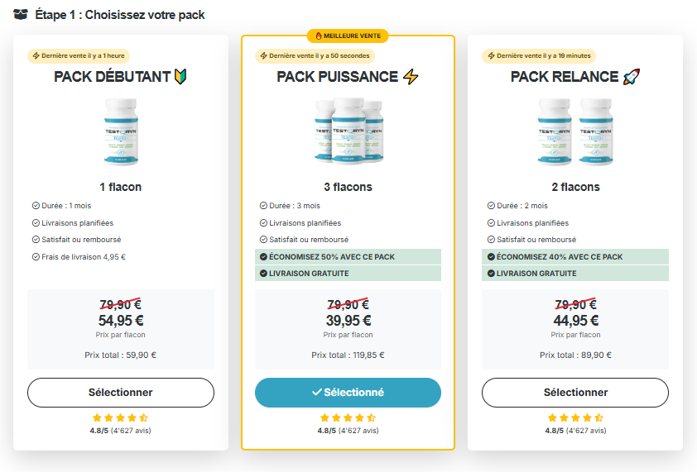
Task: Select the Pack Débutant with Sélectionner button
Action: (x=121, y=393)
